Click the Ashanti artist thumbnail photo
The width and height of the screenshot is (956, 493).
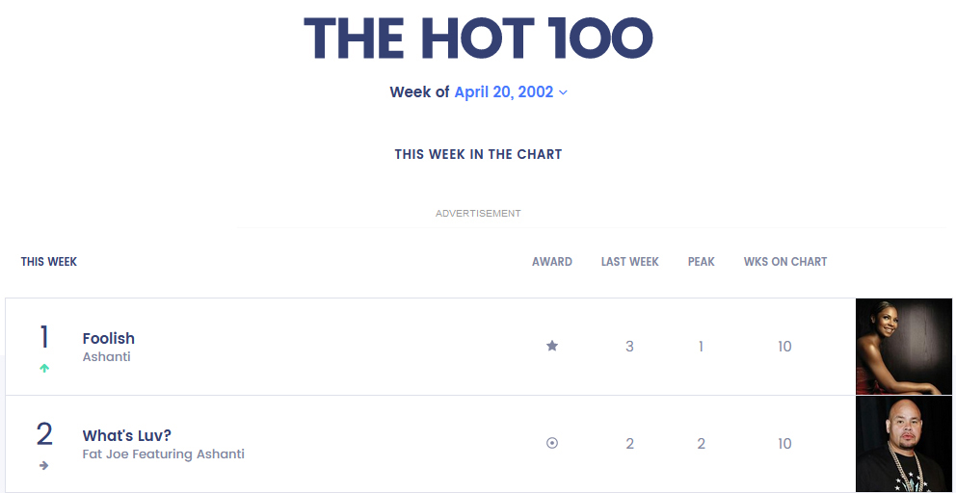[x=903, y=347]
